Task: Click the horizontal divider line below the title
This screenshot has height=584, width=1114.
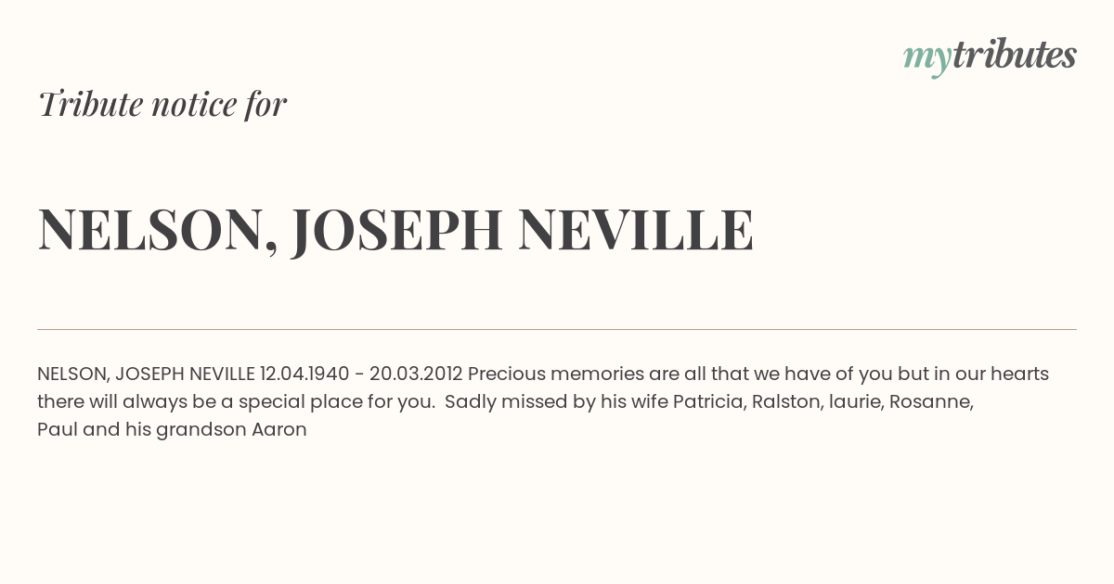Action: click(557, 329)
